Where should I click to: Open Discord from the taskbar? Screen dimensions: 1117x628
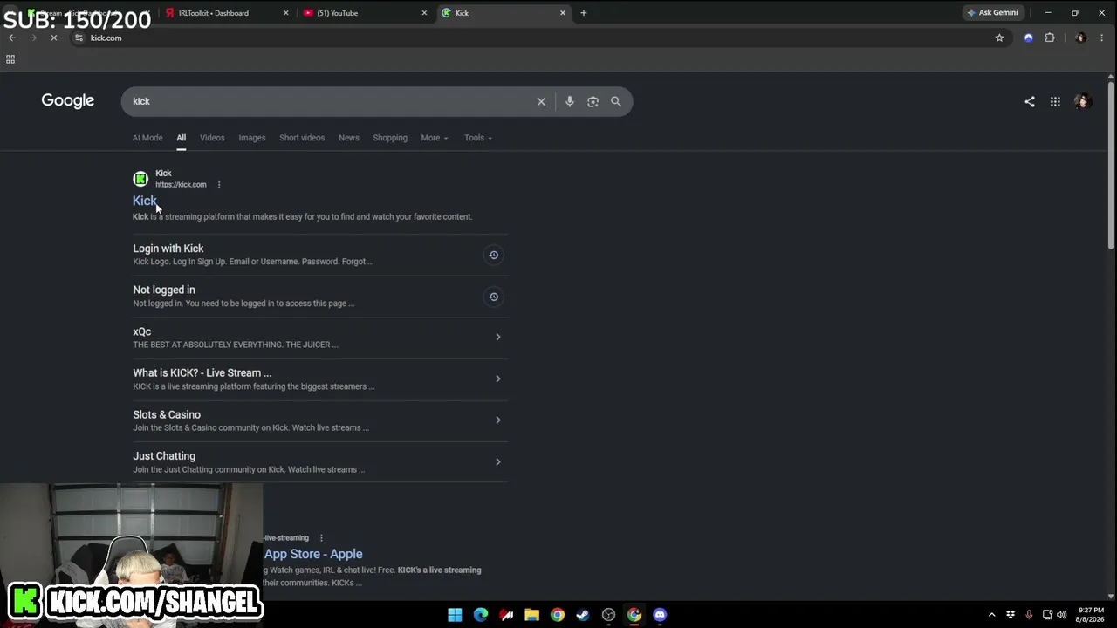coord(660,615)
